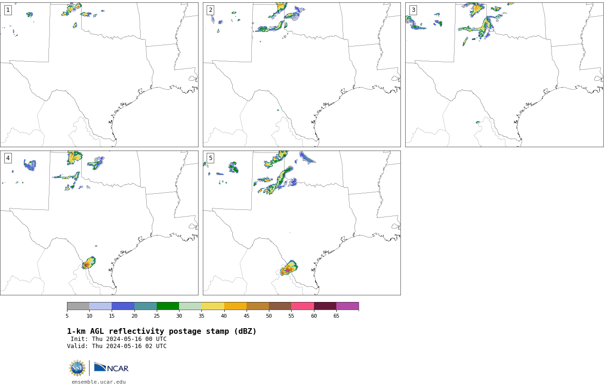Click the colorbar tick label 5
The width and height of the screenshot is (608, 387).
coord(67,316)
